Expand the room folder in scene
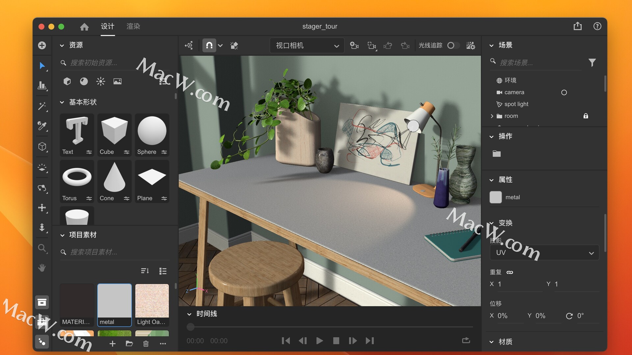 pyautogui.click(x=492, y=116)
